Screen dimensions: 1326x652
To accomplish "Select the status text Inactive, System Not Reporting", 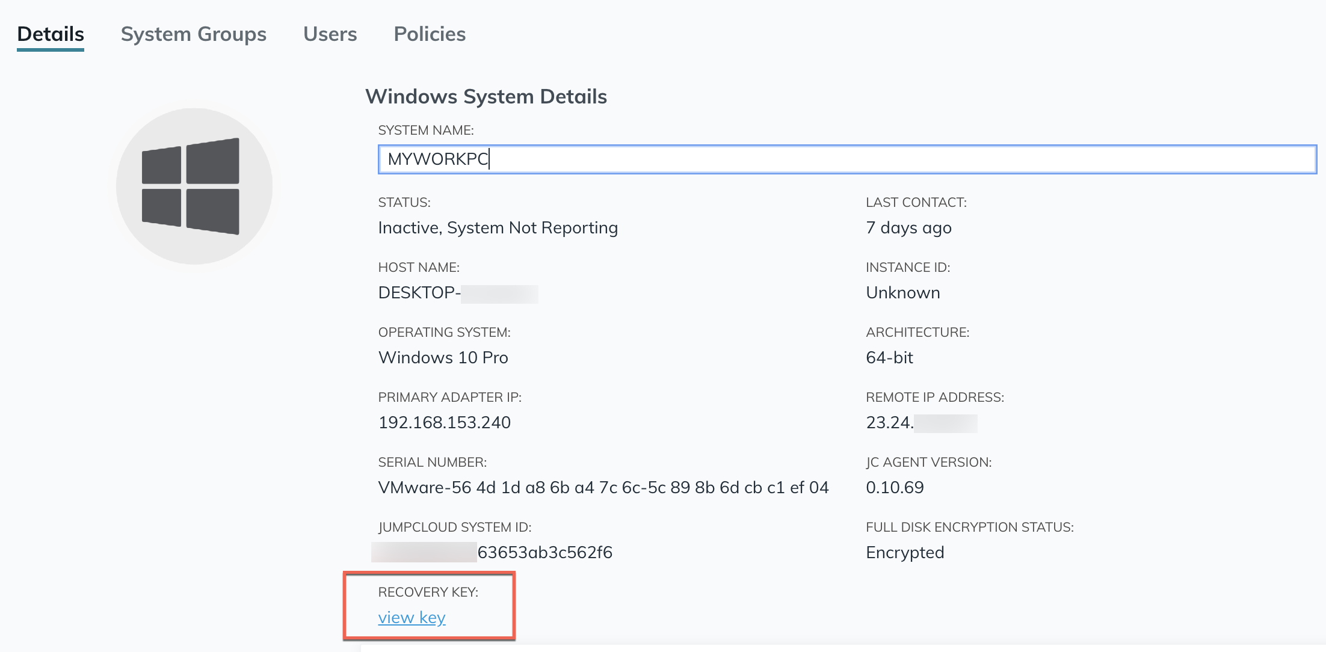I will 498,228.
